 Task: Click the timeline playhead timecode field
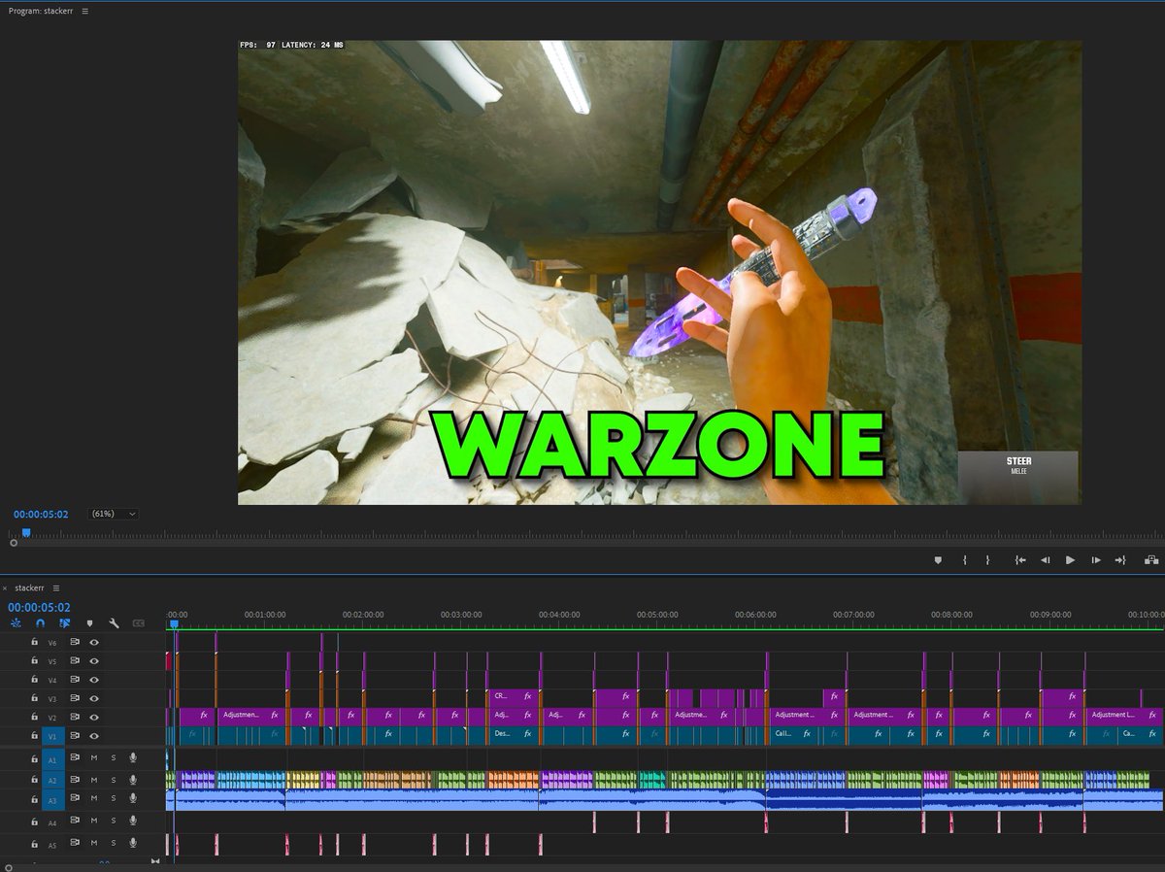(39, 607)
